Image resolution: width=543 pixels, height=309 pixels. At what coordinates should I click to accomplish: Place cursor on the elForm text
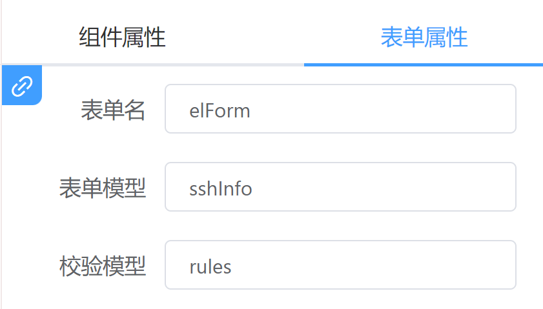tap(220, 111)
